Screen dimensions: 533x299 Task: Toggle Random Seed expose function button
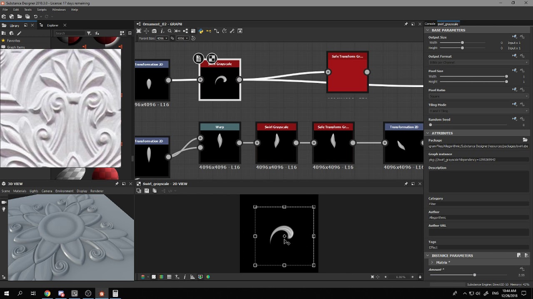pyautogui.click(x=522, y=119)
